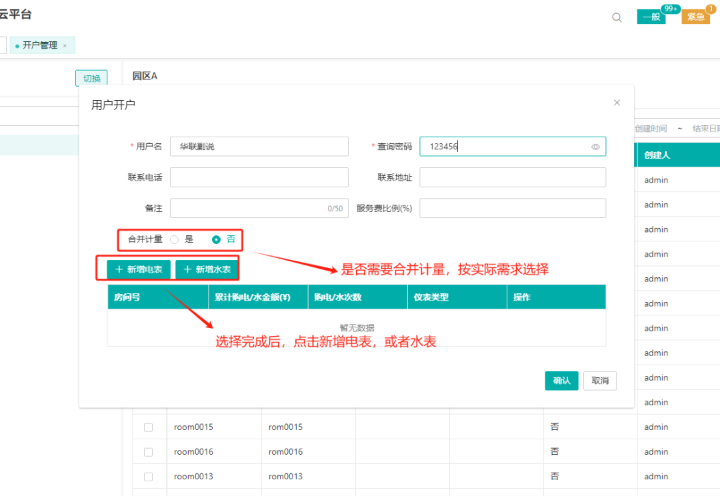The image size is (720, 496).
Task: Click the 创建人 column header
Action: click(678, 155)
